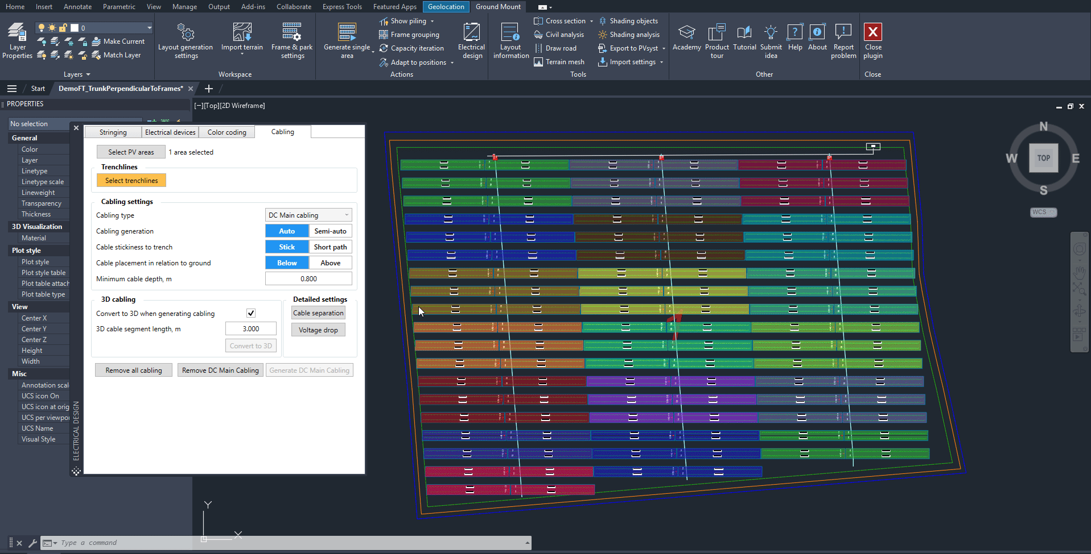1091x554 pixels.
Task: Choose Short path cable stickiness
Action: tap(330, 247)
